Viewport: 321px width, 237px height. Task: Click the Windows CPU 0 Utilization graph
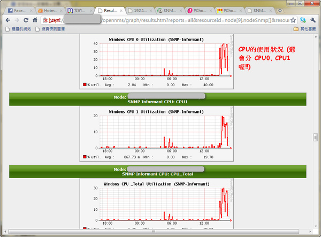coord(157,62)
